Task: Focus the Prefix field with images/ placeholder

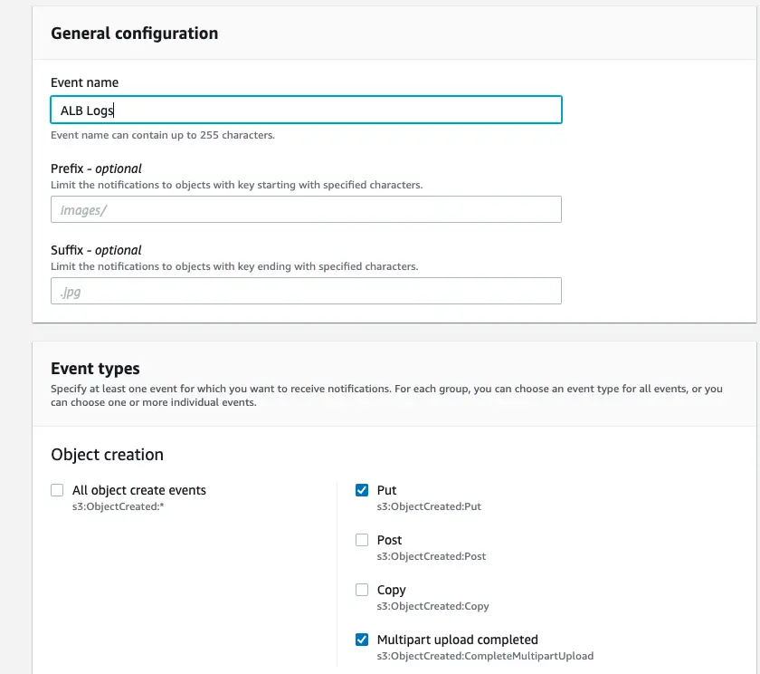Action: [306, 210]
